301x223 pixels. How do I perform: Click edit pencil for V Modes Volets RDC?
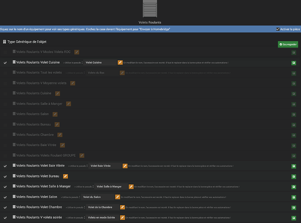pos(77,52)
